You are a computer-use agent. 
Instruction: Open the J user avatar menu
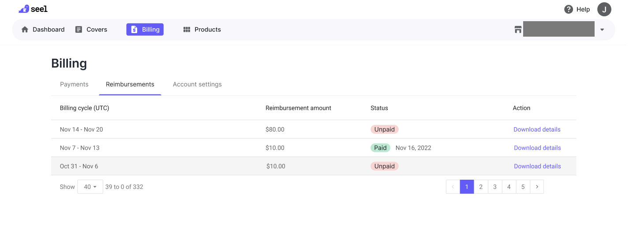604,9
